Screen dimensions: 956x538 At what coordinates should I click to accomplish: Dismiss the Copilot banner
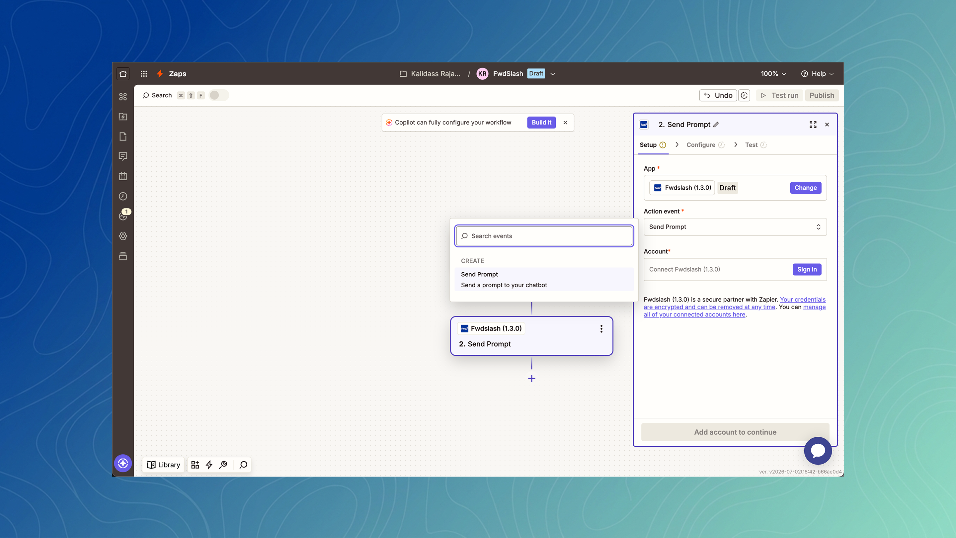click(x=565, y=123)
